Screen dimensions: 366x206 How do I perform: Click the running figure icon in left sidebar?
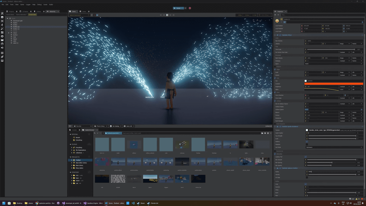tap(2, 25)
